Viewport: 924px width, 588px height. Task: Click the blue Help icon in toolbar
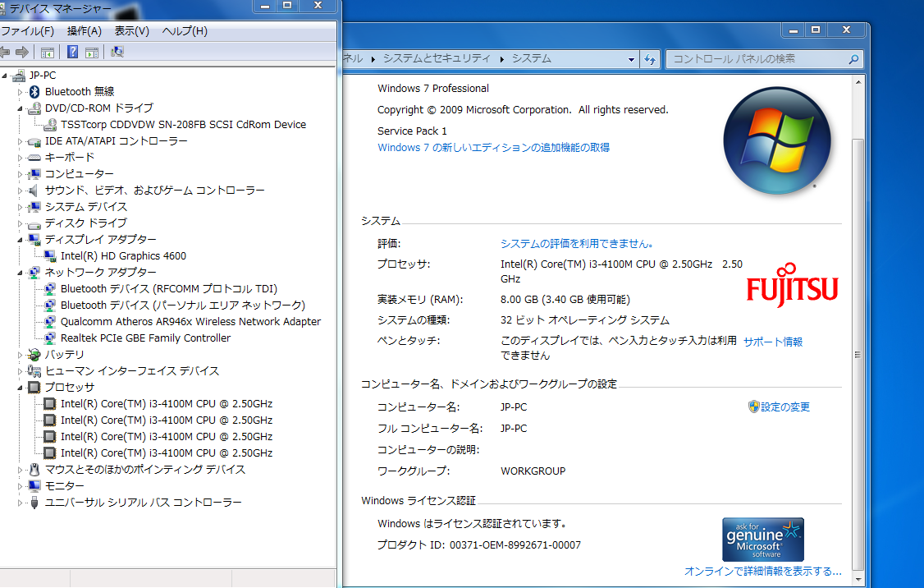[x=72, y=52]
